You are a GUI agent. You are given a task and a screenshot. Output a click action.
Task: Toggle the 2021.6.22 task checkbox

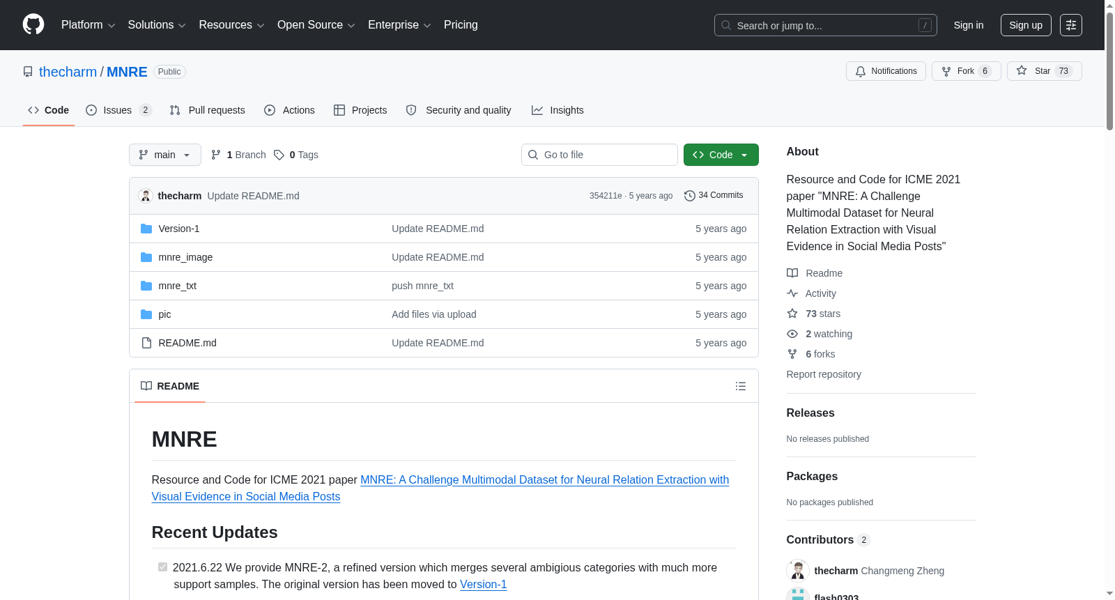pos(162,567)
